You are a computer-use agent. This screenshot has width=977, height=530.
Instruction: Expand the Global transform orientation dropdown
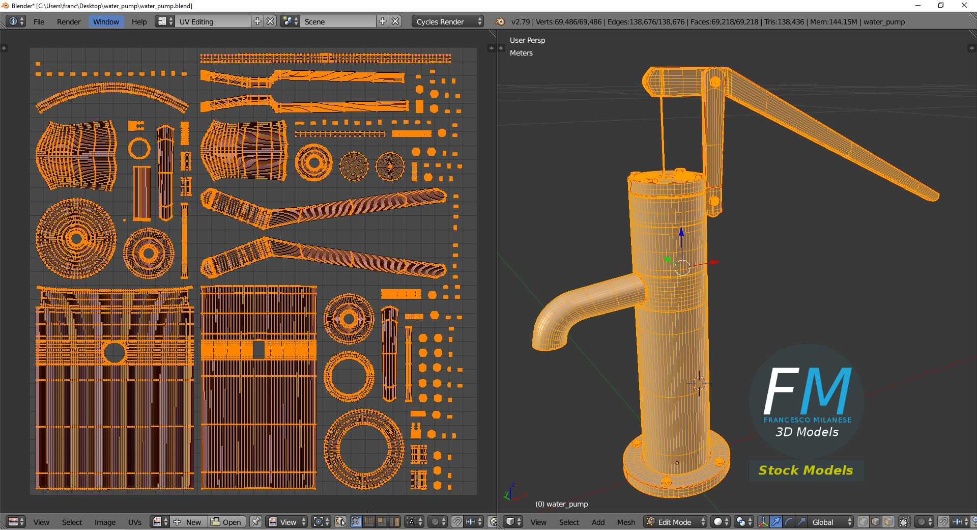(830, 522)
